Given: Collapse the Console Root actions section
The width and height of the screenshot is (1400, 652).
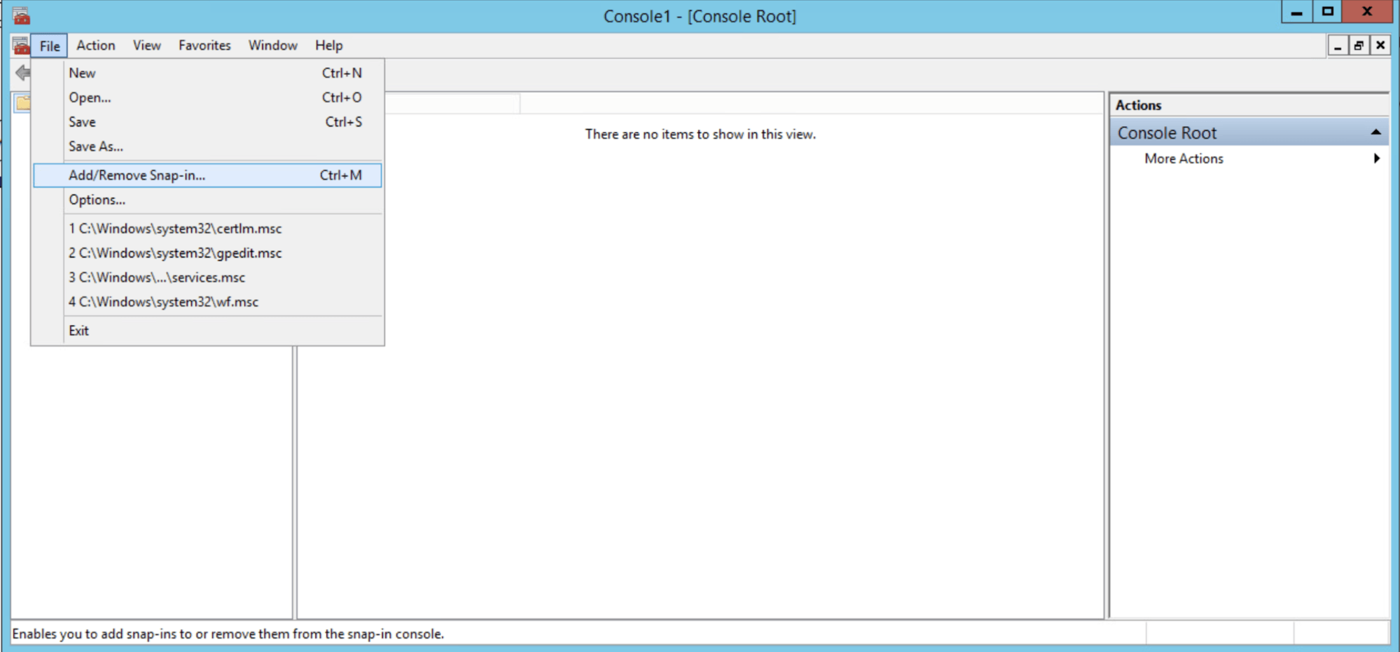Looking at the screenshot, I should click(1375, 132).
